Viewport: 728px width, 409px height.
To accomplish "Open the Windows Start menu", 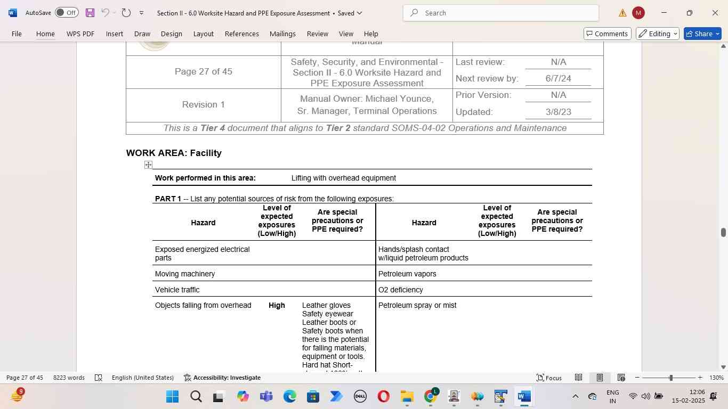I will (172, 397).
